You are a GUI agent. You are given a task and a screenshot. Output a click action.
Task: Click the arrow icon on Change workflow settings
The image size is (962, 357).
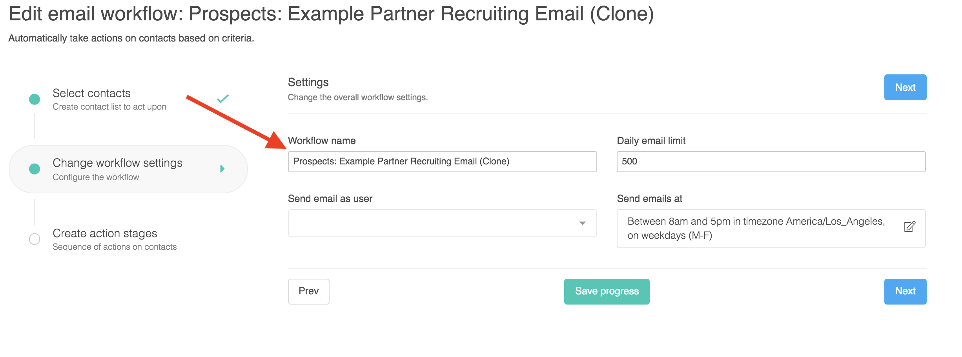point(222,169)
